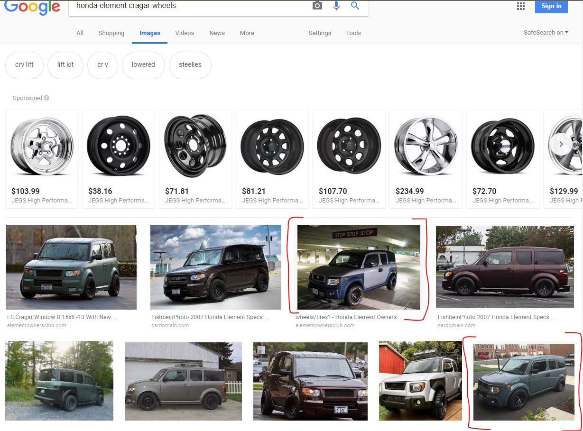Expand the SafeSearch on dropdown
The width and height of the screenshot is (583, 431).
[546, 33]
